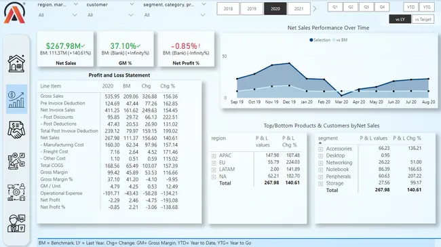Open the Sales handshake icon page
The image size is (441, 247).
tap(16, 130)
